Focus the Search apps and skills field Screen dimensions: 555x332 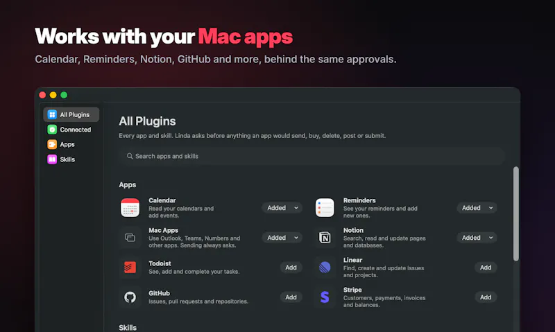click(311, 156)
